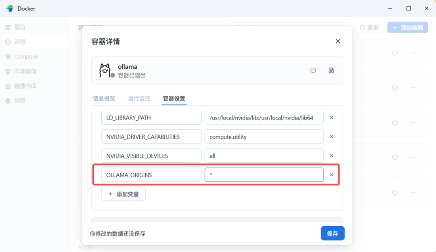Image resolution: width=436 pixels, height=252 pixels.
Task: Save changes with the 保存 button
Action: (333, 233)
